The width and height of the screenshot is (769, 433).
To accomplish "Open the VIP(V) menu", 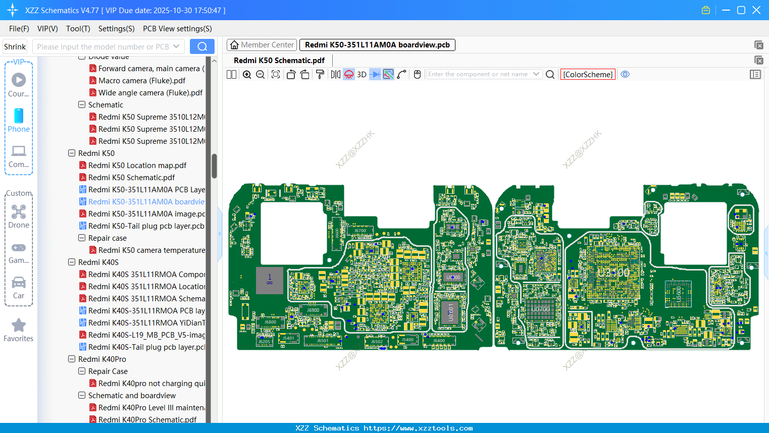I will click(x=47, y=29).
